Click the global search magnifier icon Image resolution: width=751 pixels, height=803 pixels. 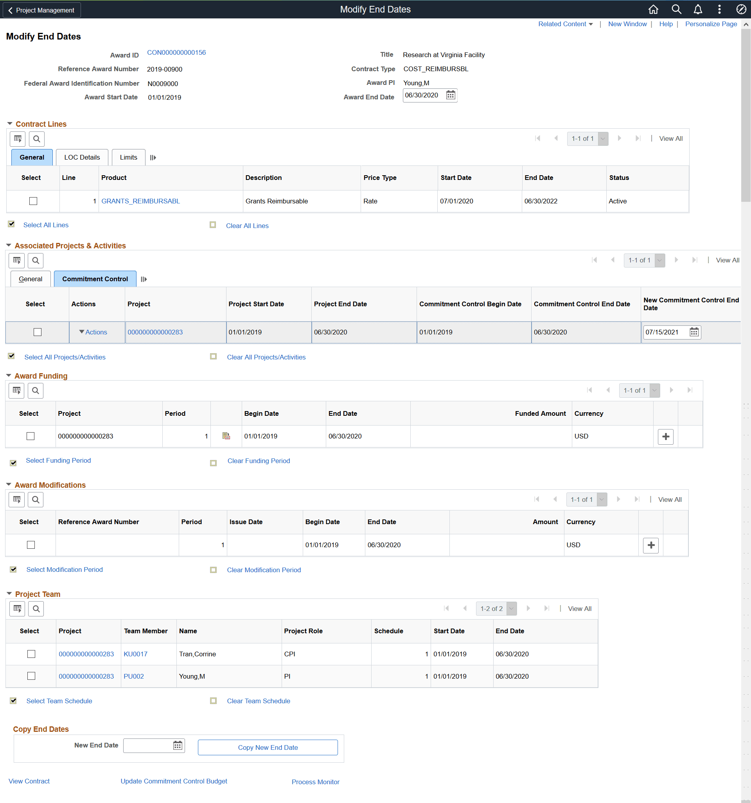(x=676, y=9)
